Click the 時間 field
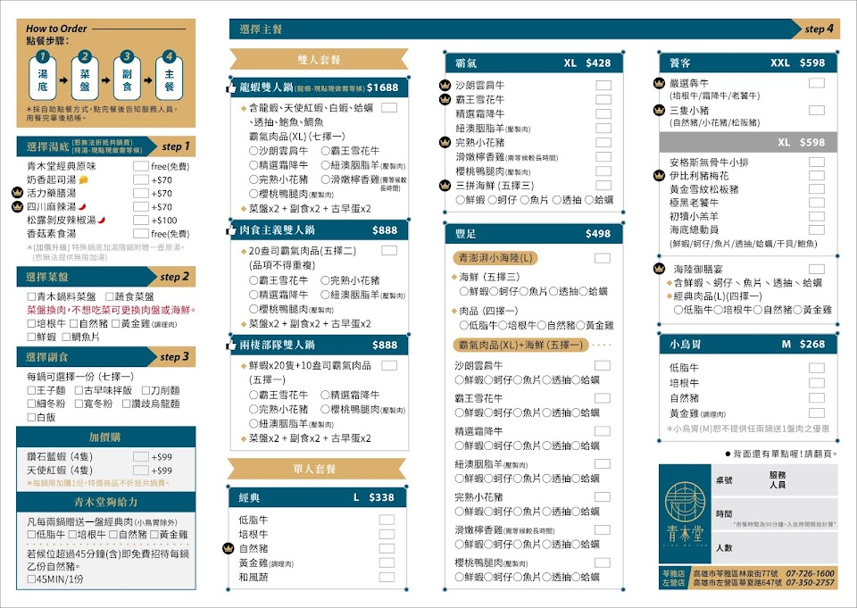The width and height of the screenshot is (857, 608). point(775,514)
